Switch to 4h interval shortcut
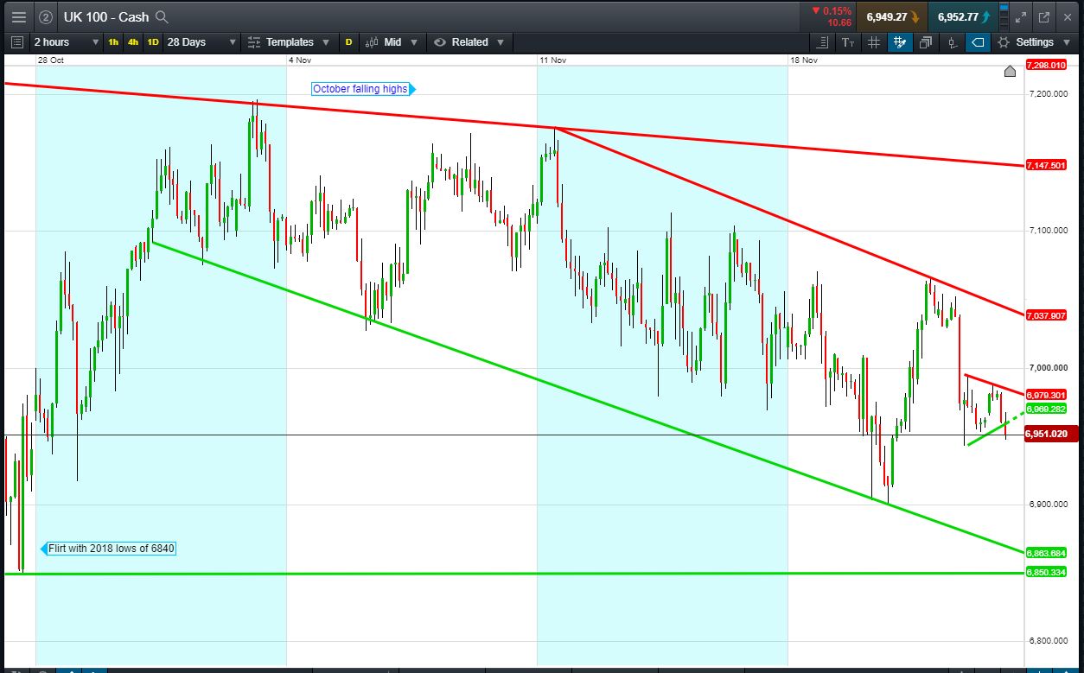1084x673 pixels. (133, 41)
